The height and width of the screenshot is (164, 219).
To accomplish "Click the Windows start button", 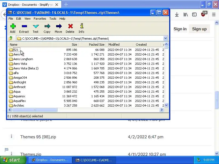I will click(13, 160).
